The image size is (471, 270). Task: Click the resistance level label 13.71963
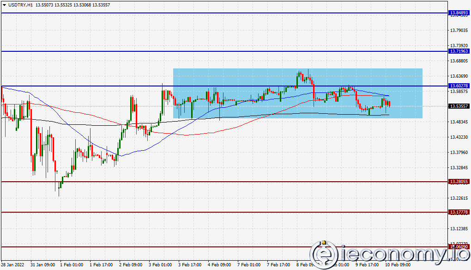click(459, 51)
